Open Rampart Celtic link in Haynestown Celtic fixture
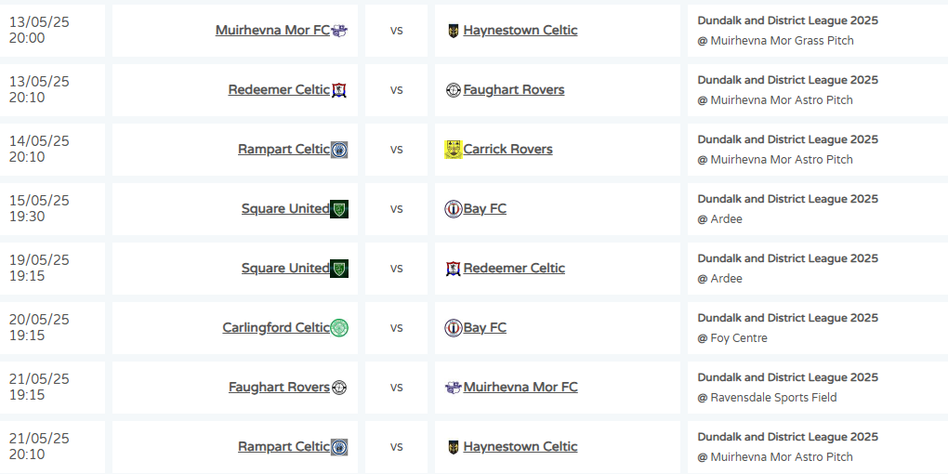Screen dimensions: 948x474 tap(283, 447)
